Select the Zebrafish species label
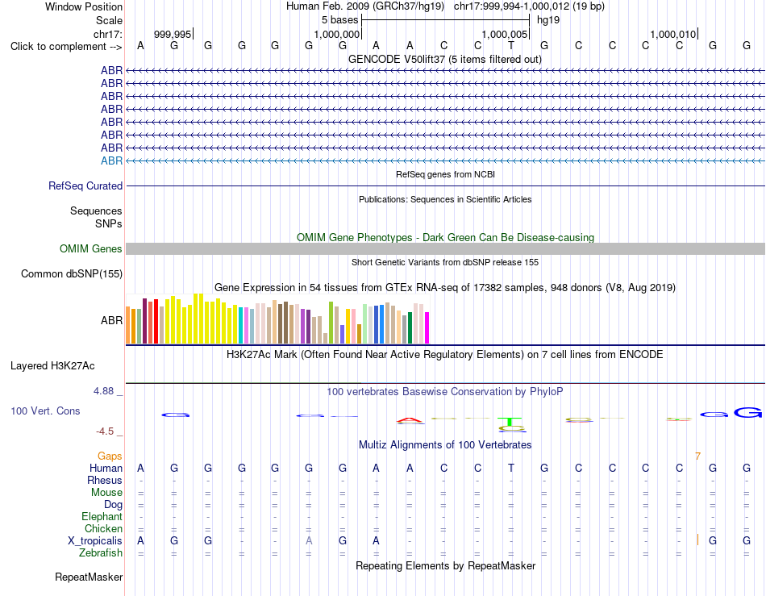The height and width of the screenshot is (596, 766). (101, 553)
